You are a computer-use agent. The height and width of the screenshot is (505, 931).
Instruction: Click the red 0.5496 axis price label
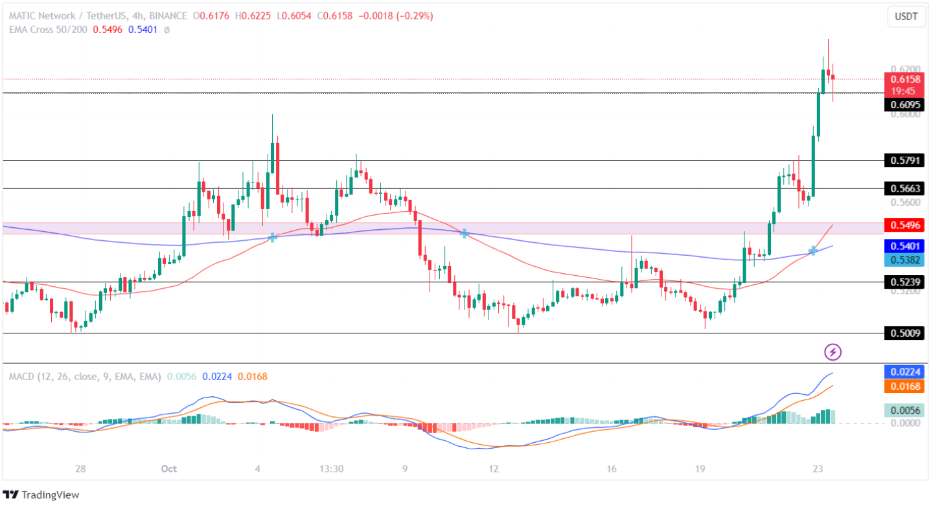point(904,225)
